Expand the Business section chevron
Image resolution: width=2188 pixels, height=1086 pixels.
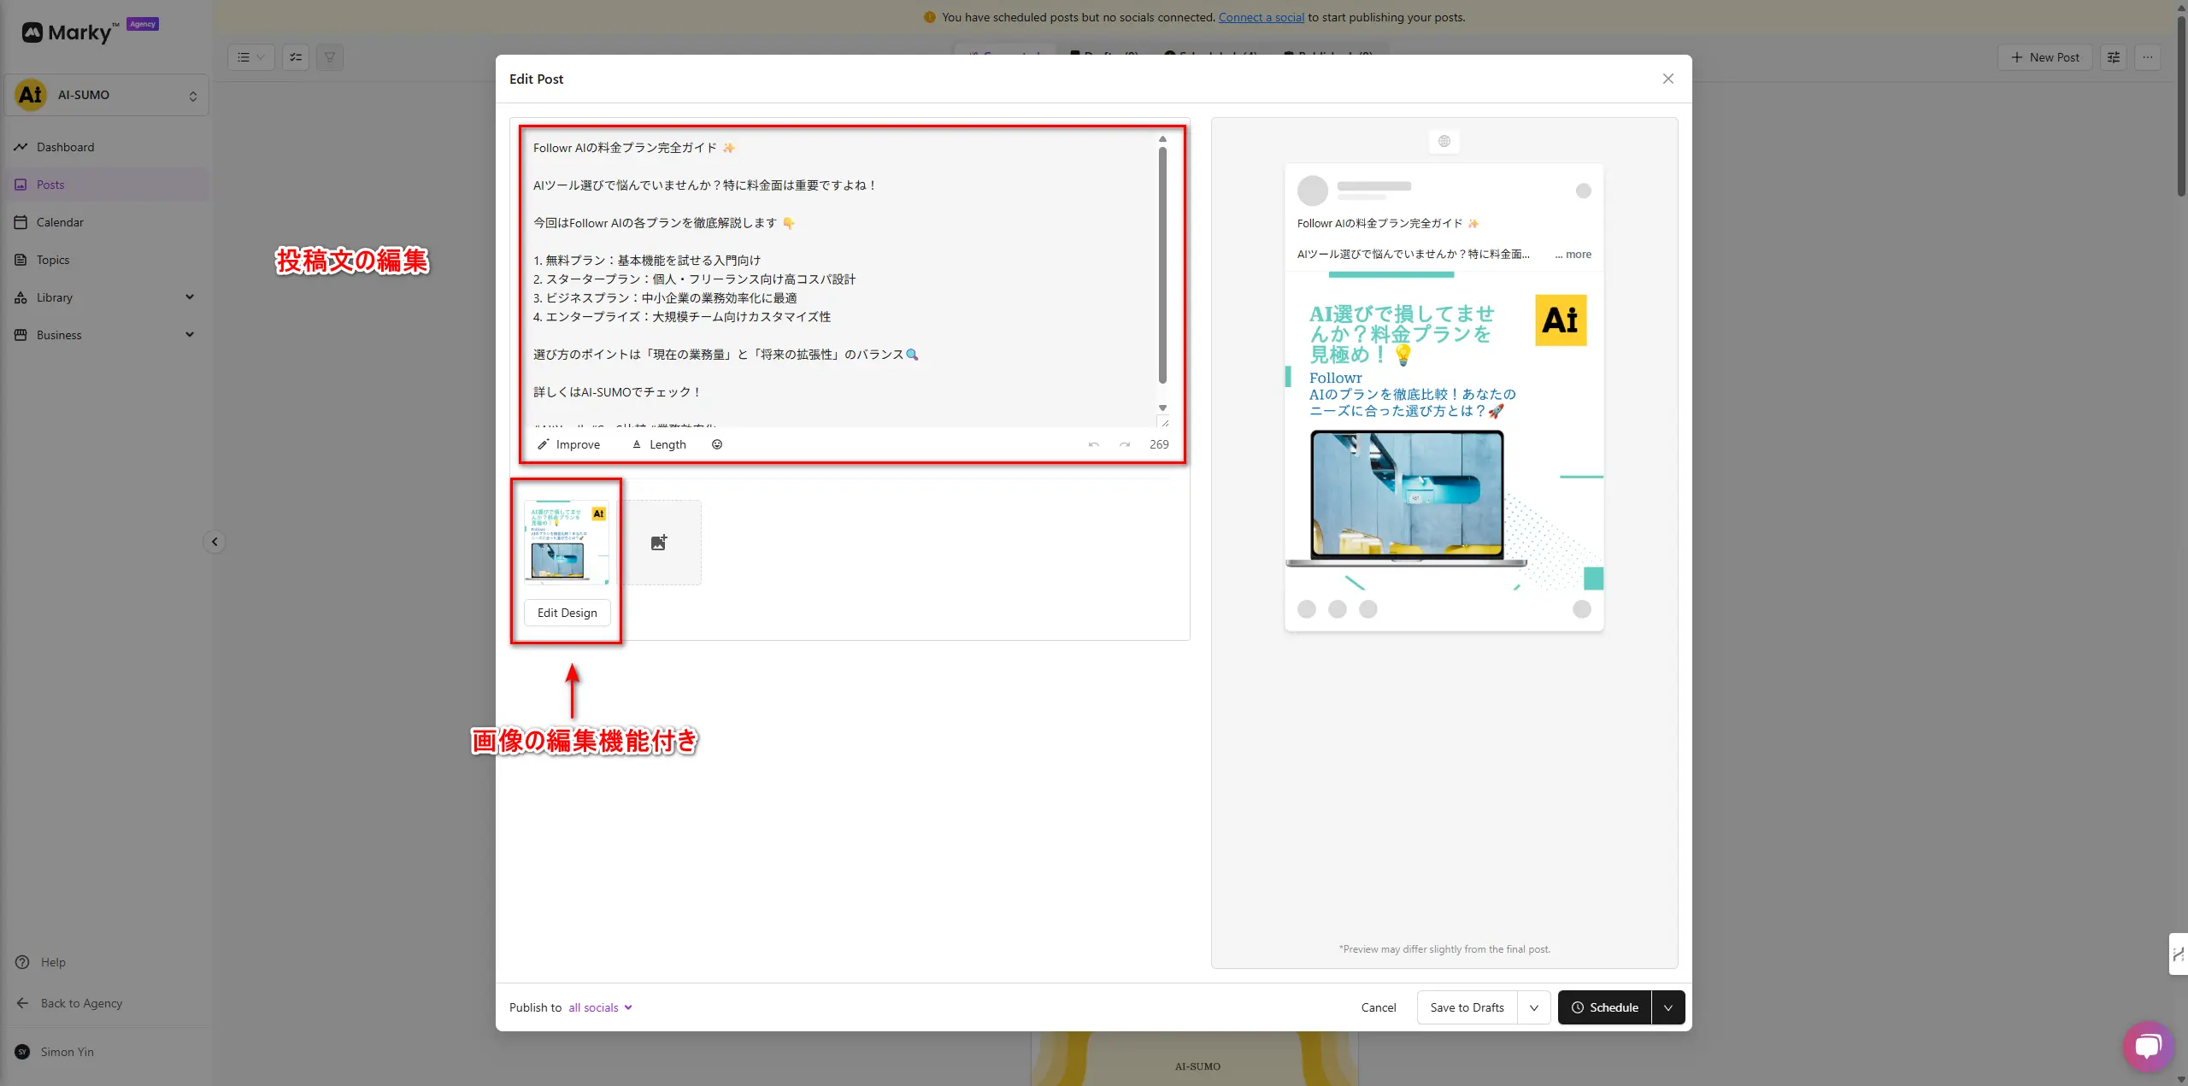tap(190, 335)
